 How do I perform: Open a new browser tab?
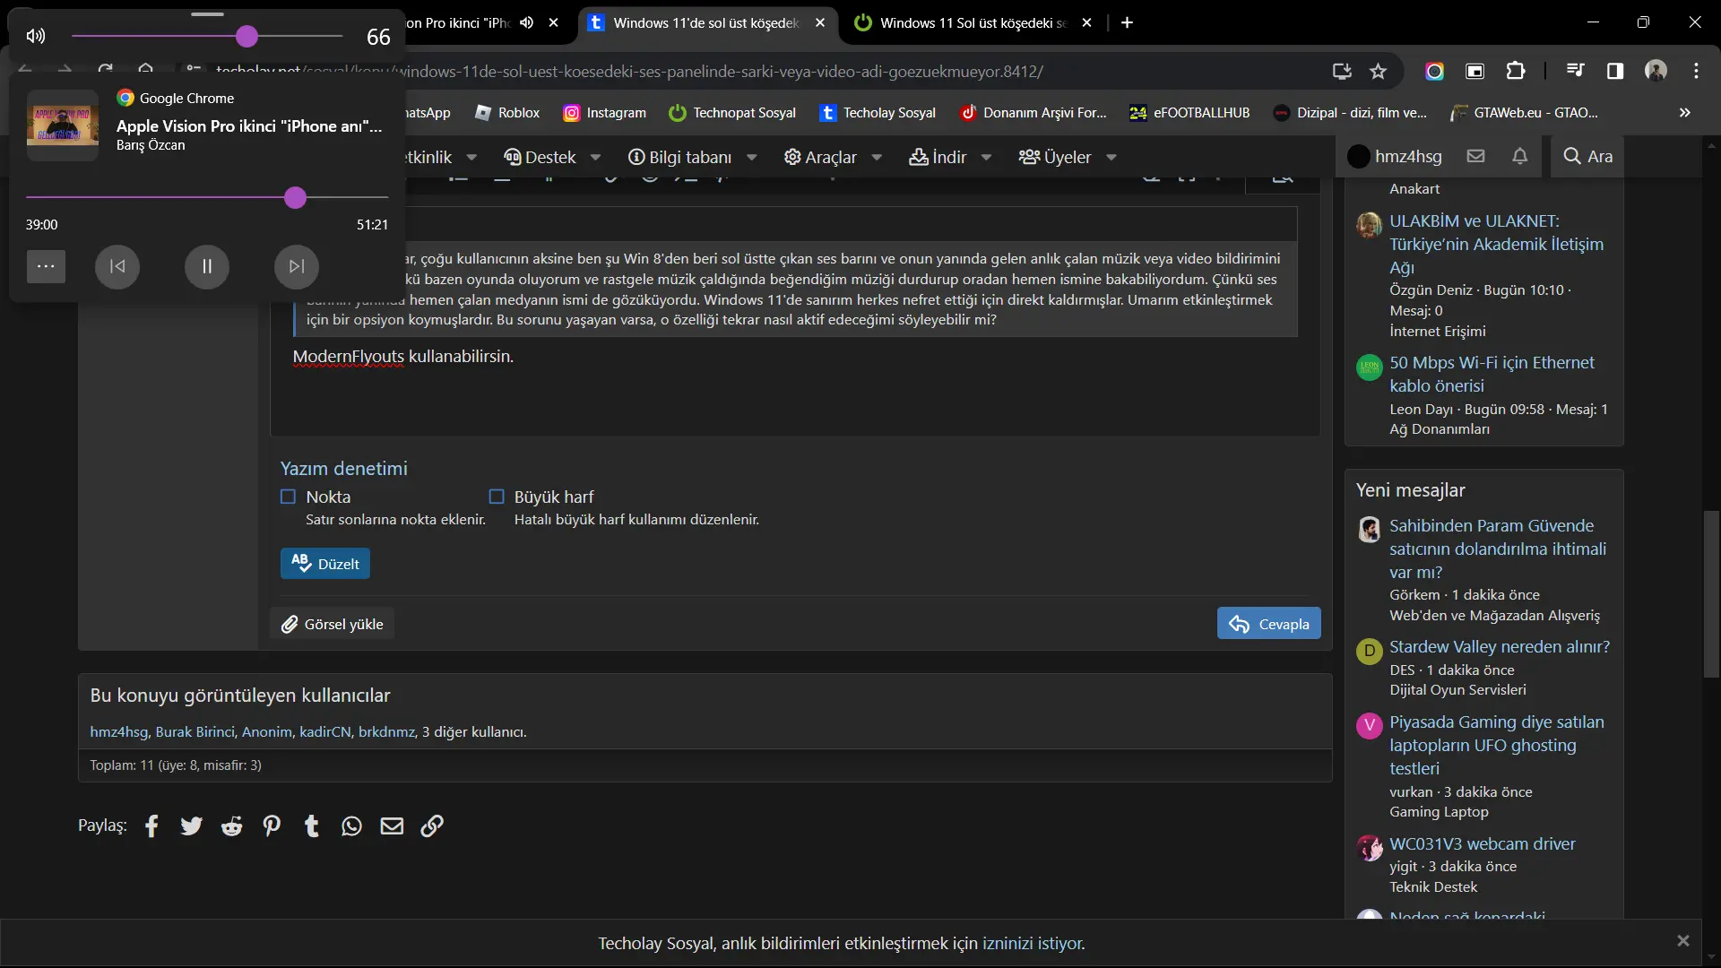1128,22
